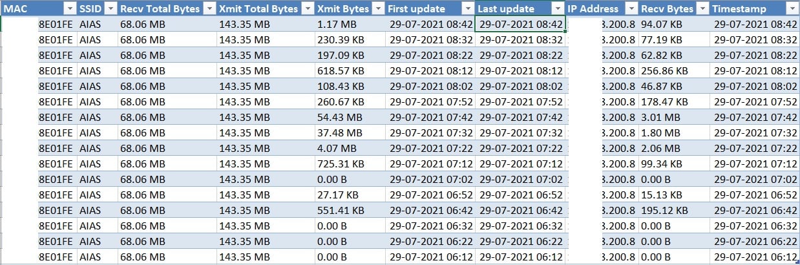Screen dimensions: 800x265
Task: Select the Xmit Bytes cell 725.31 KB
Action: click(350, 164)
